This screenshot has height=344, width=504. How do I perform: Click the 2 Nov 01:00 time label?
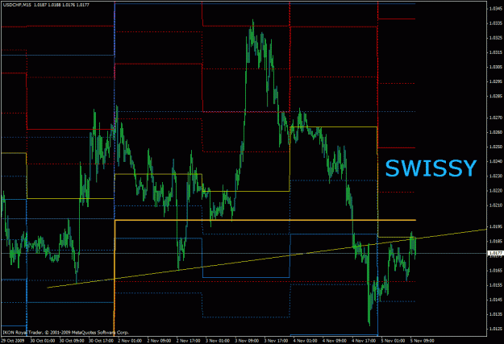click(x=130, y=341)
